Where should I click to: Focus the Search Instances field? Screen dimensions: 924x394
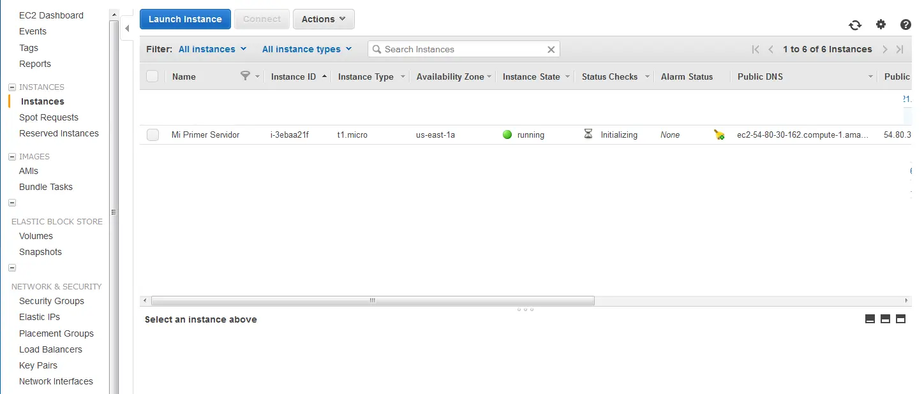[x=464, y=49]
